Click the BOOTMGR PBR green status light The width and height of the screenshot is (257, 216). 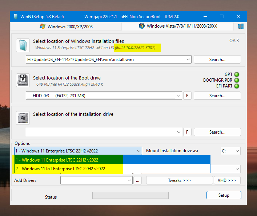[237, 80]
